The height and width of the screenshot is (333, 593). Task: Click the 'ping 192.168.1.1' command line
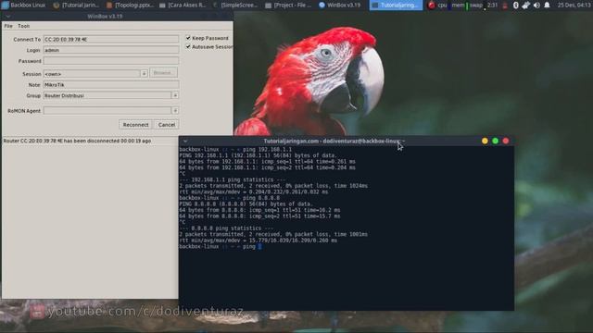235,150
